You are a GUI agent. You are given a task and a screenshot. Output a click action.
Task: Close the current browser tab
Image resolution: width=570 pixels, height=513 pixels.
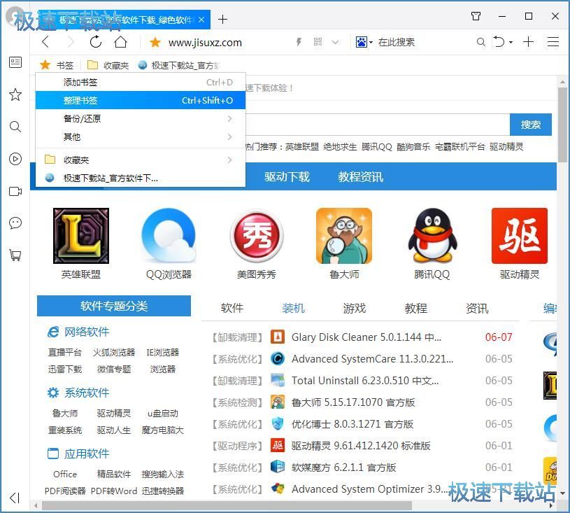(201, 20)
